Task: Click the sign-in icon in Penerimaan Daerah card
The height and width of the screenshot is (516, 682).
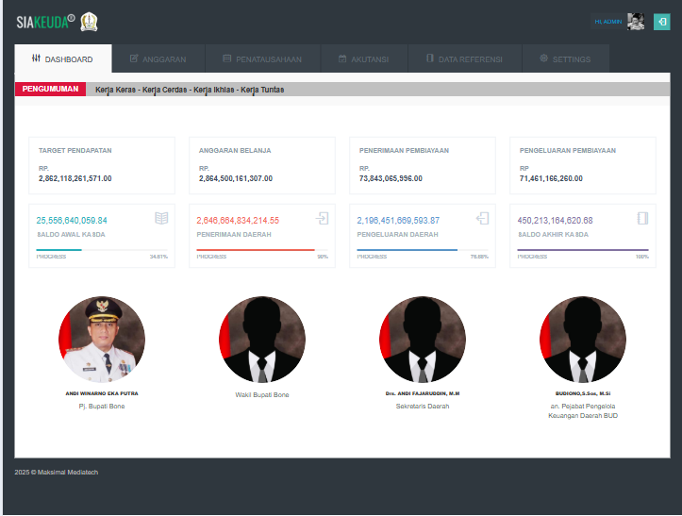Action: (322, 219)
